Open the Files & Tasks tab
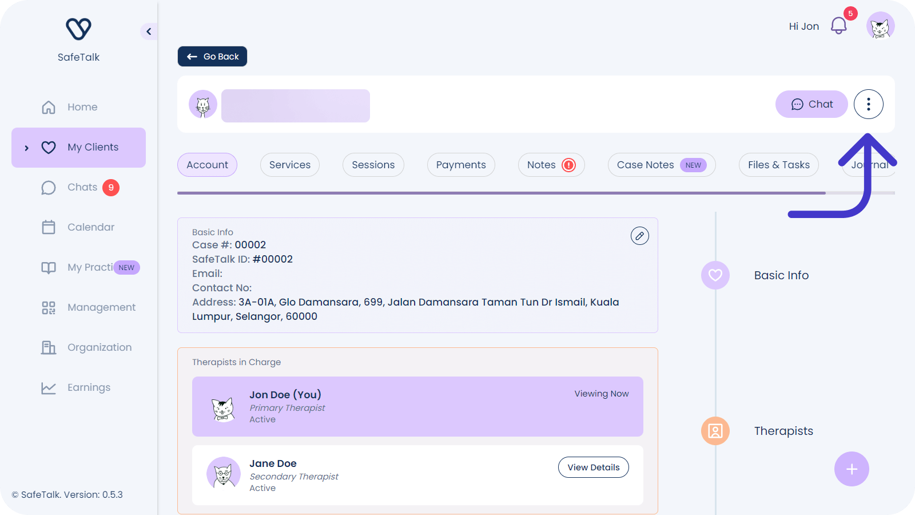 778,165
